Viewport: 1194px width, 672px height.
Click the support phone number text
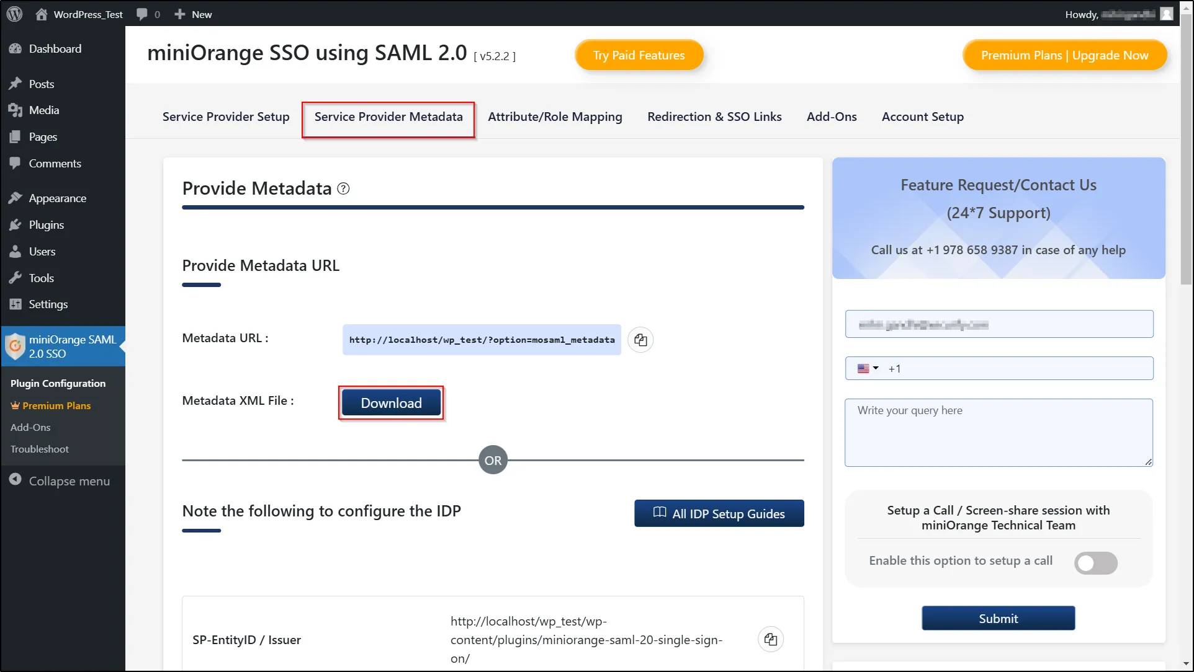(x=972, y=250)
